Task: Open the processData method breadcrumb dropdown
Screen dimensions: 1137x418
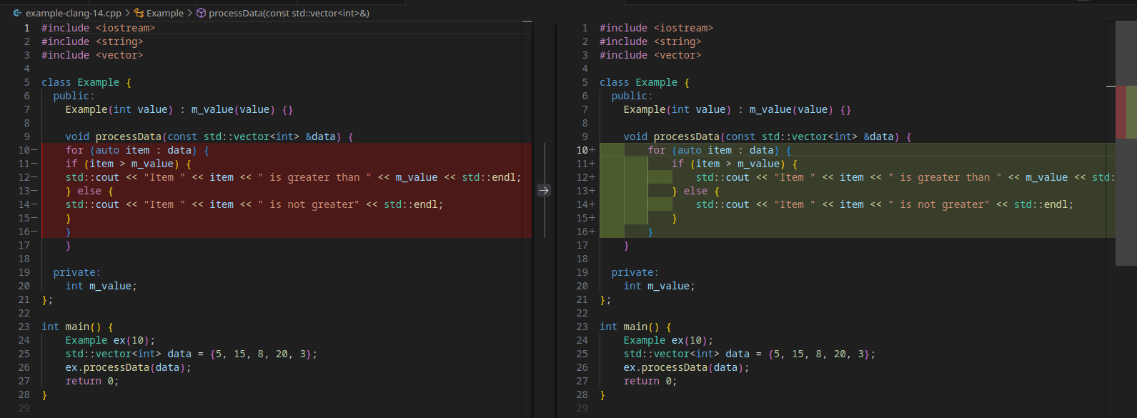Action: point(289,13)
